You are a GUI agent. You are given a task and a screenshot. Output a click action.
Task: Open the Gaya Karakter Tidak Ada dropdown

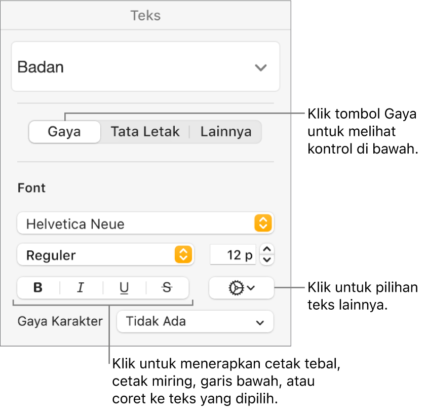point(195,322)
